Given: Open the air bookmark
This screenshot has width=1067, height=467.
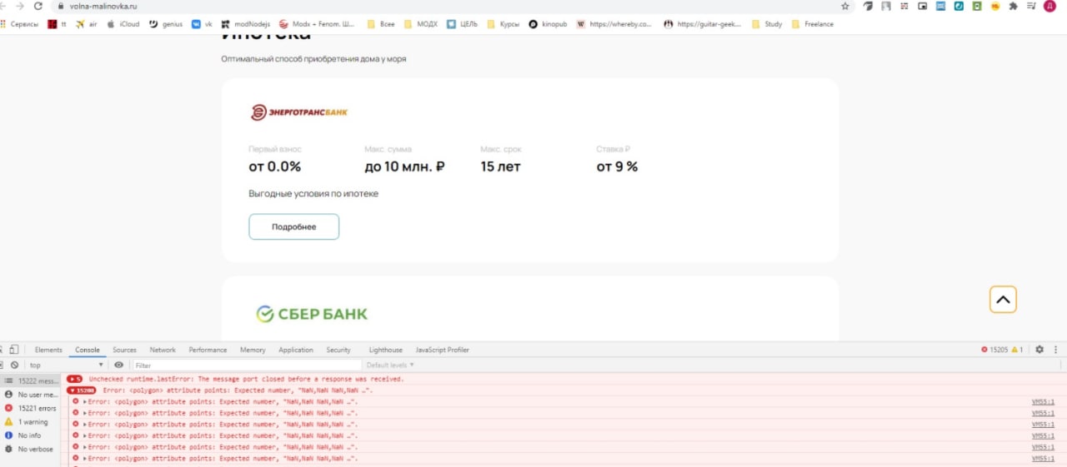Looking at the screenshot, I should click(87, 24).
